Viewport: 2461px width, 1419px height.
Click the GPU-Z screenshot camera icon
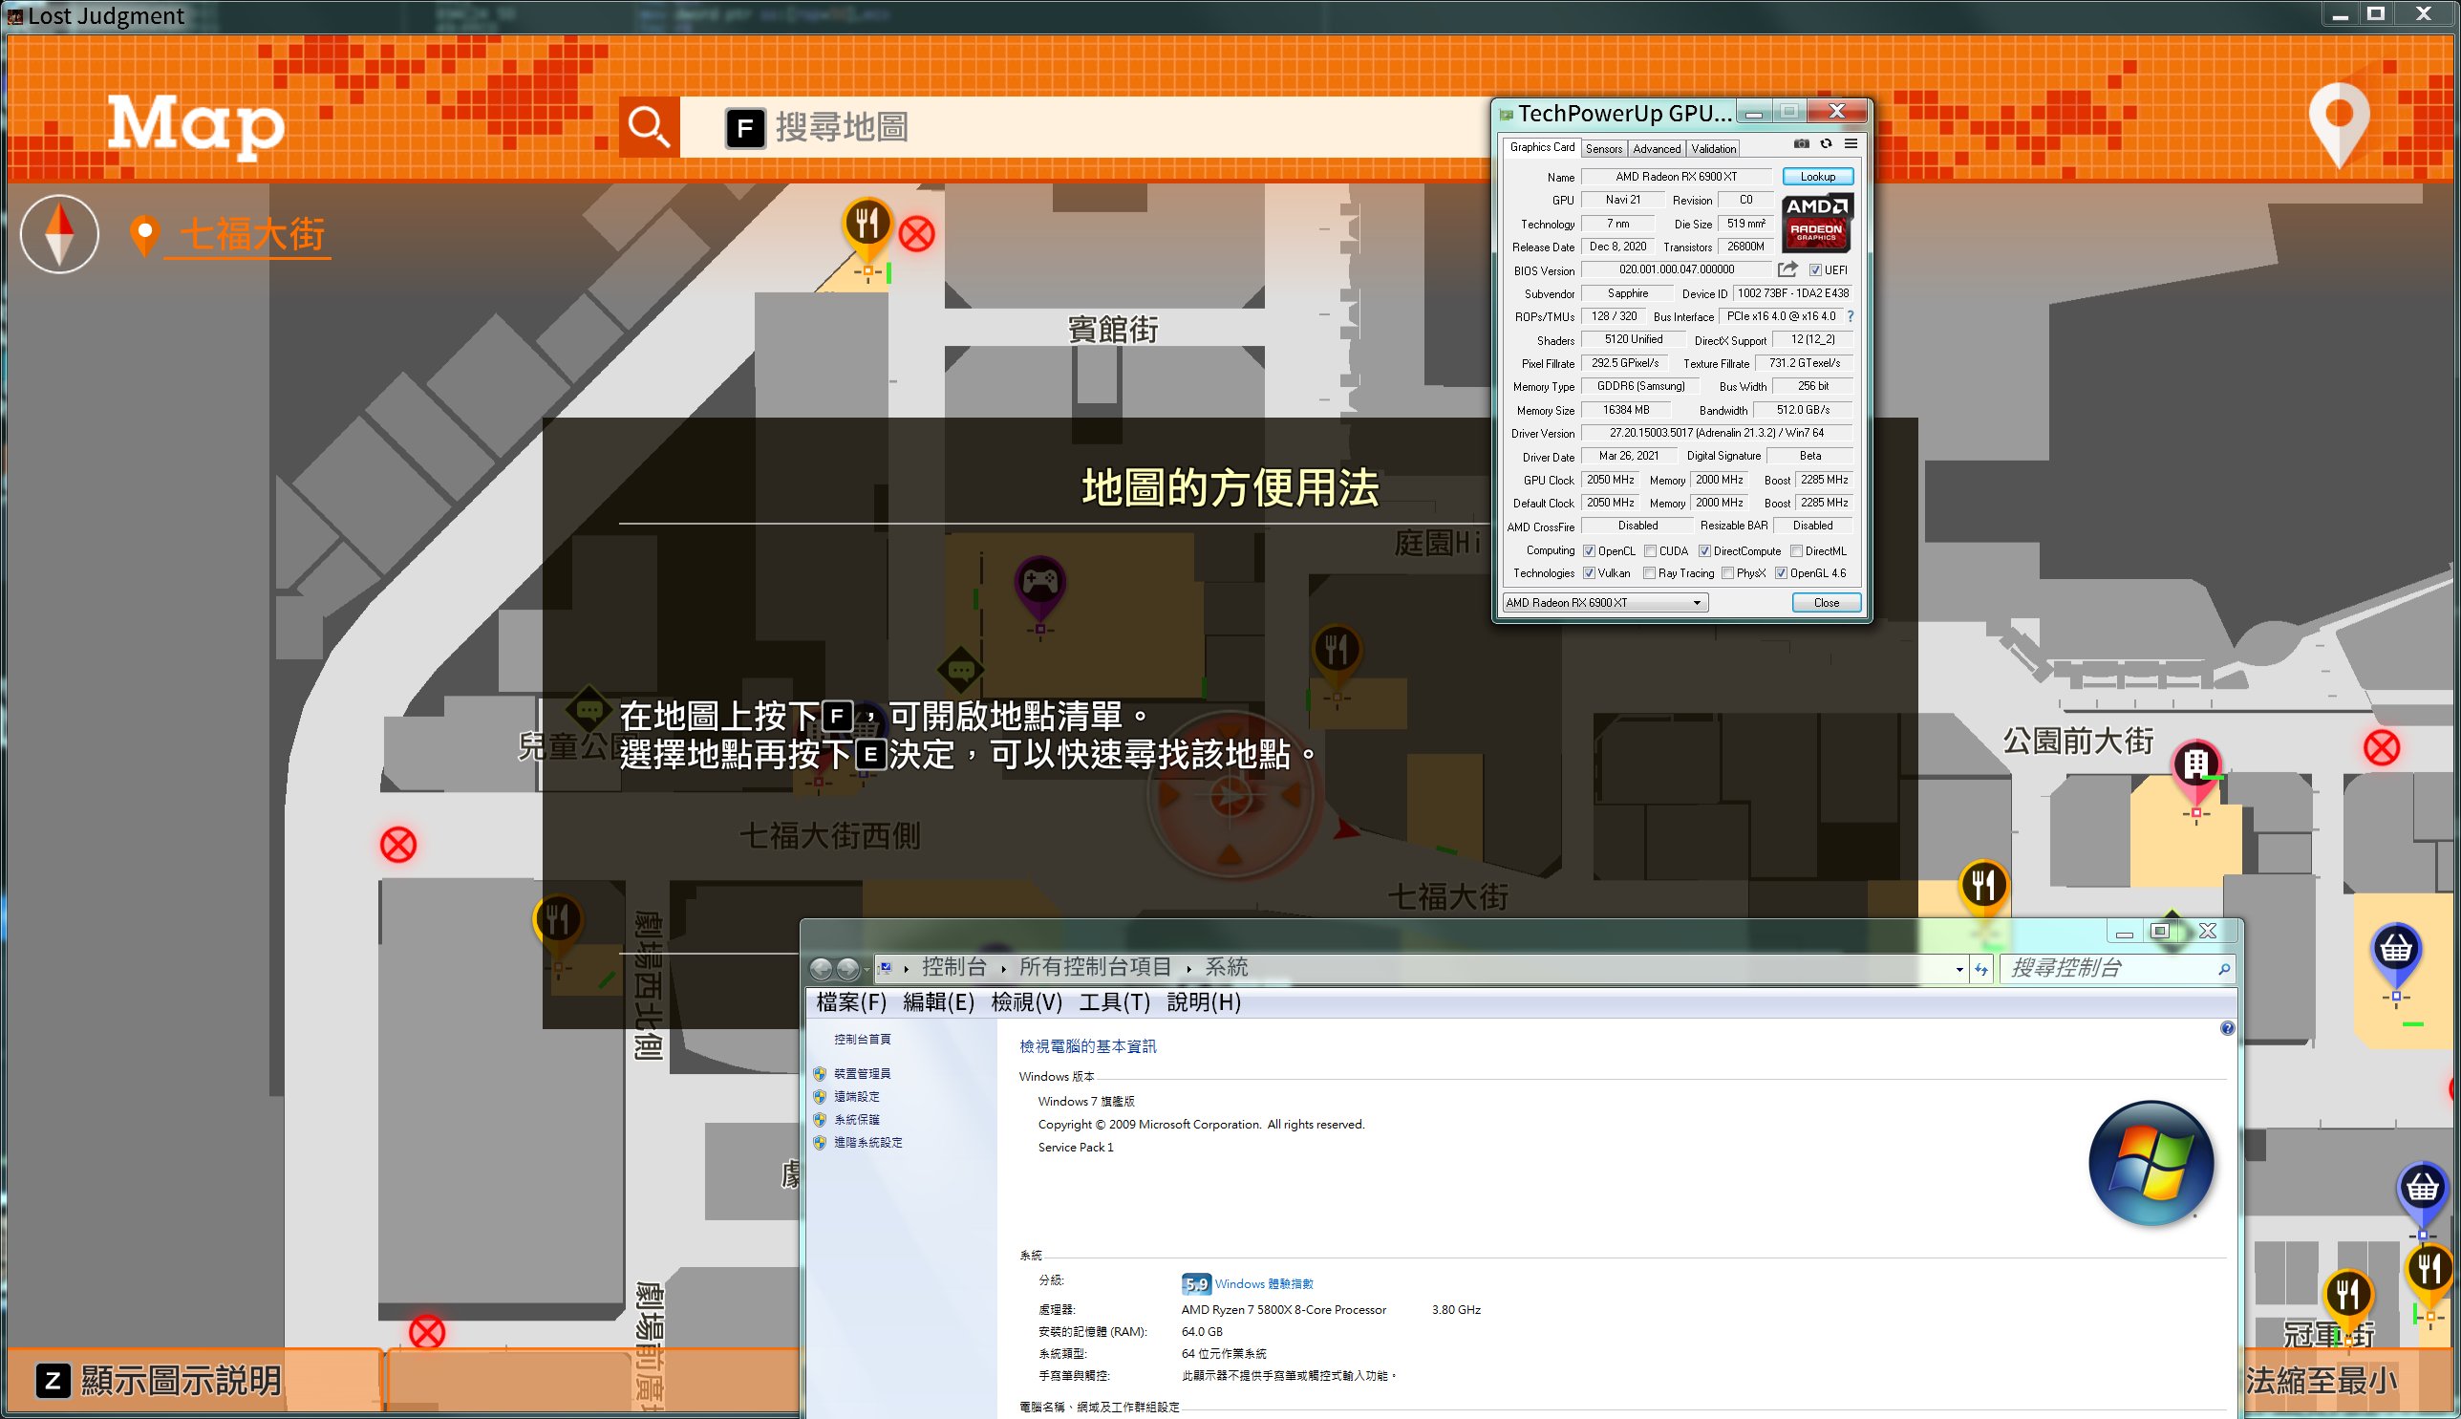1802,144
